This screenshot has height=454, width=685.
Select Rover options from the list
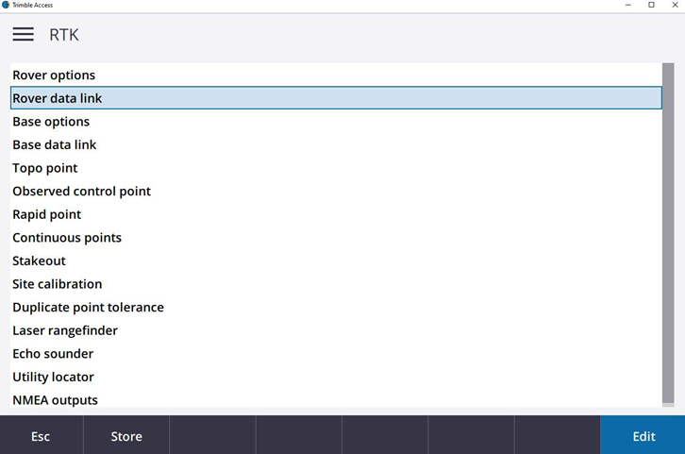tap(54, 76)
